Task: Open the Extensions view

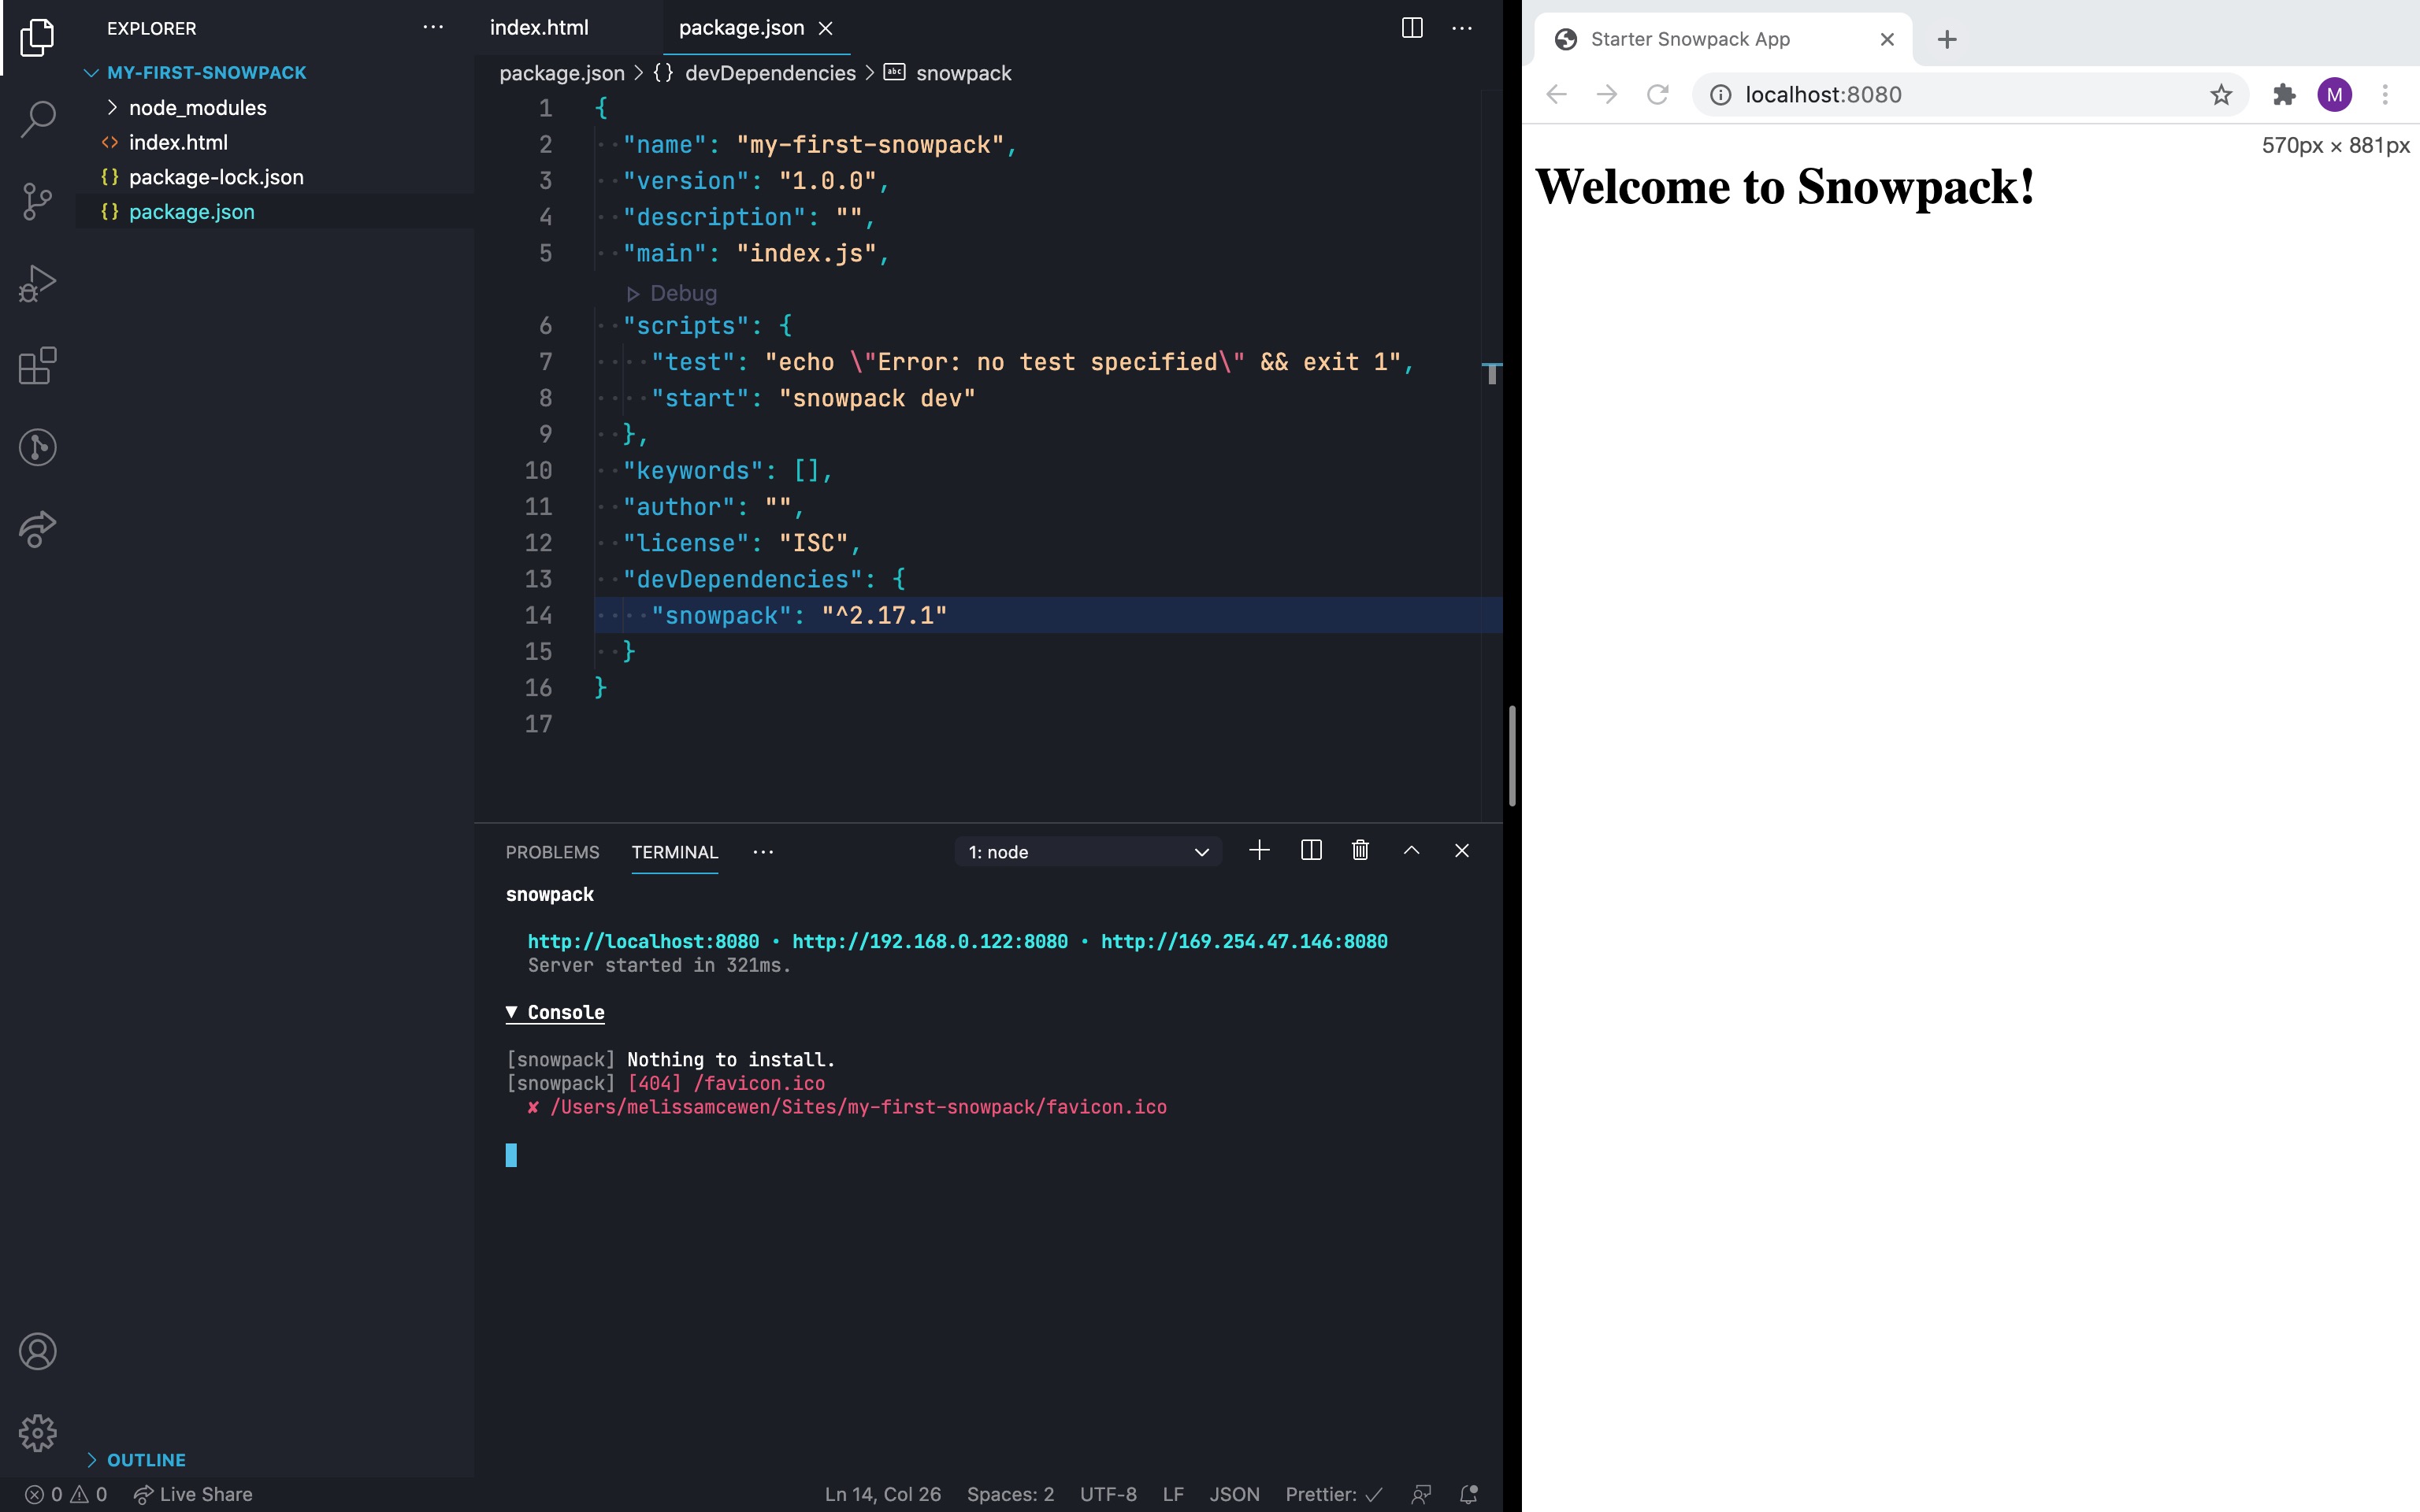Action: 37,366
